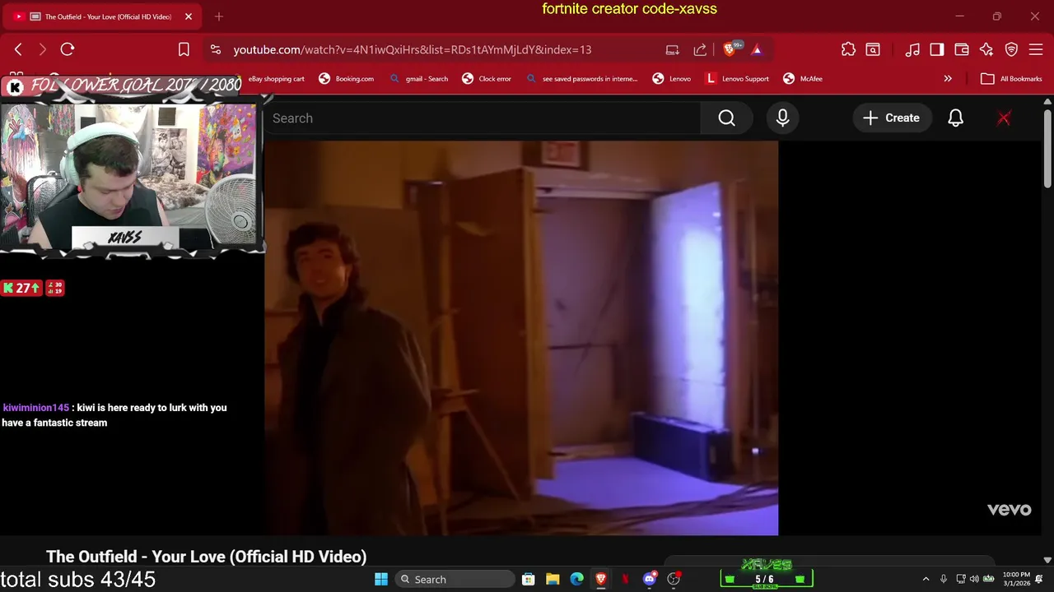This screenshot has width=1054, height=592.
Task: Click the YouTube Create button
Action: click(891, 118)
